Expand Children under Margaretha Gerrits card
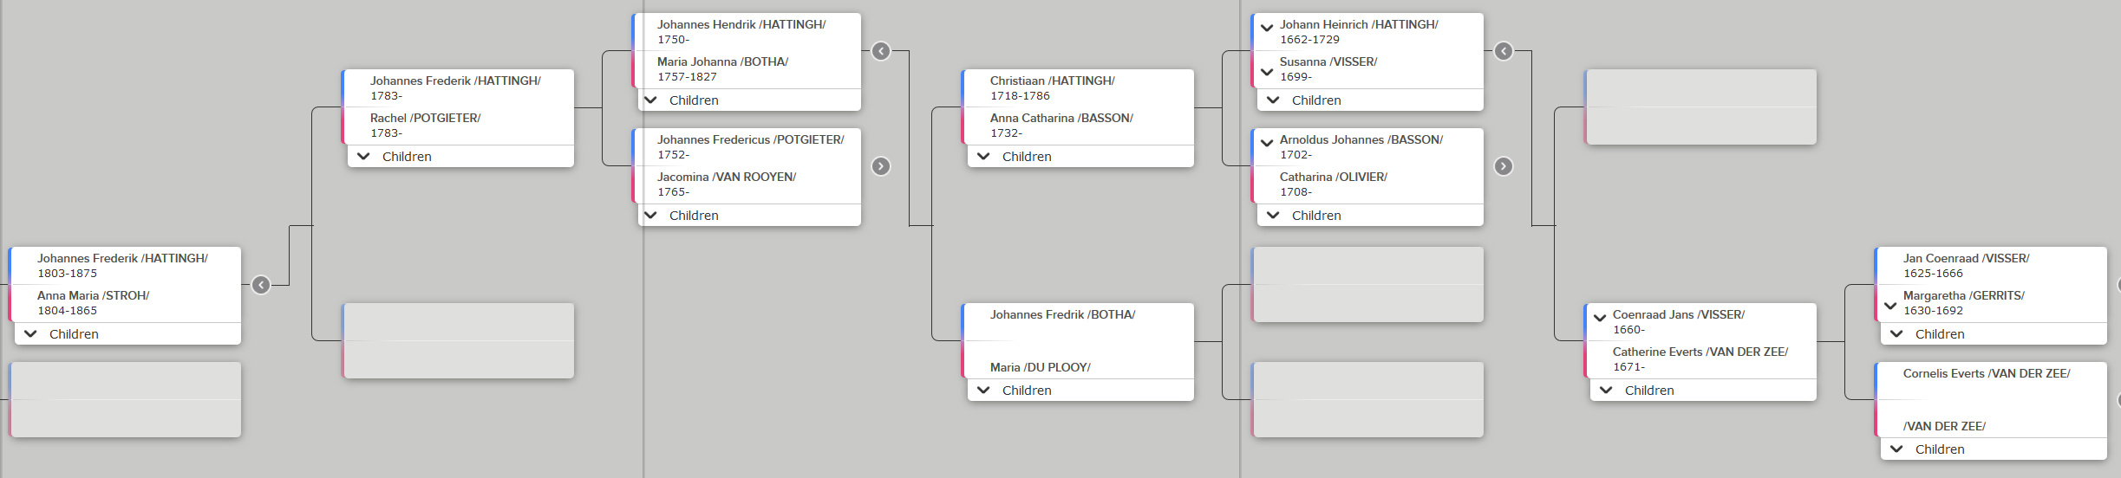 coord(1994,333)
